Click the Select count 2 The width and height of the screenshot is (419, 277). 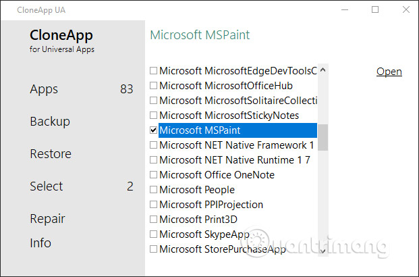point(130,186)
